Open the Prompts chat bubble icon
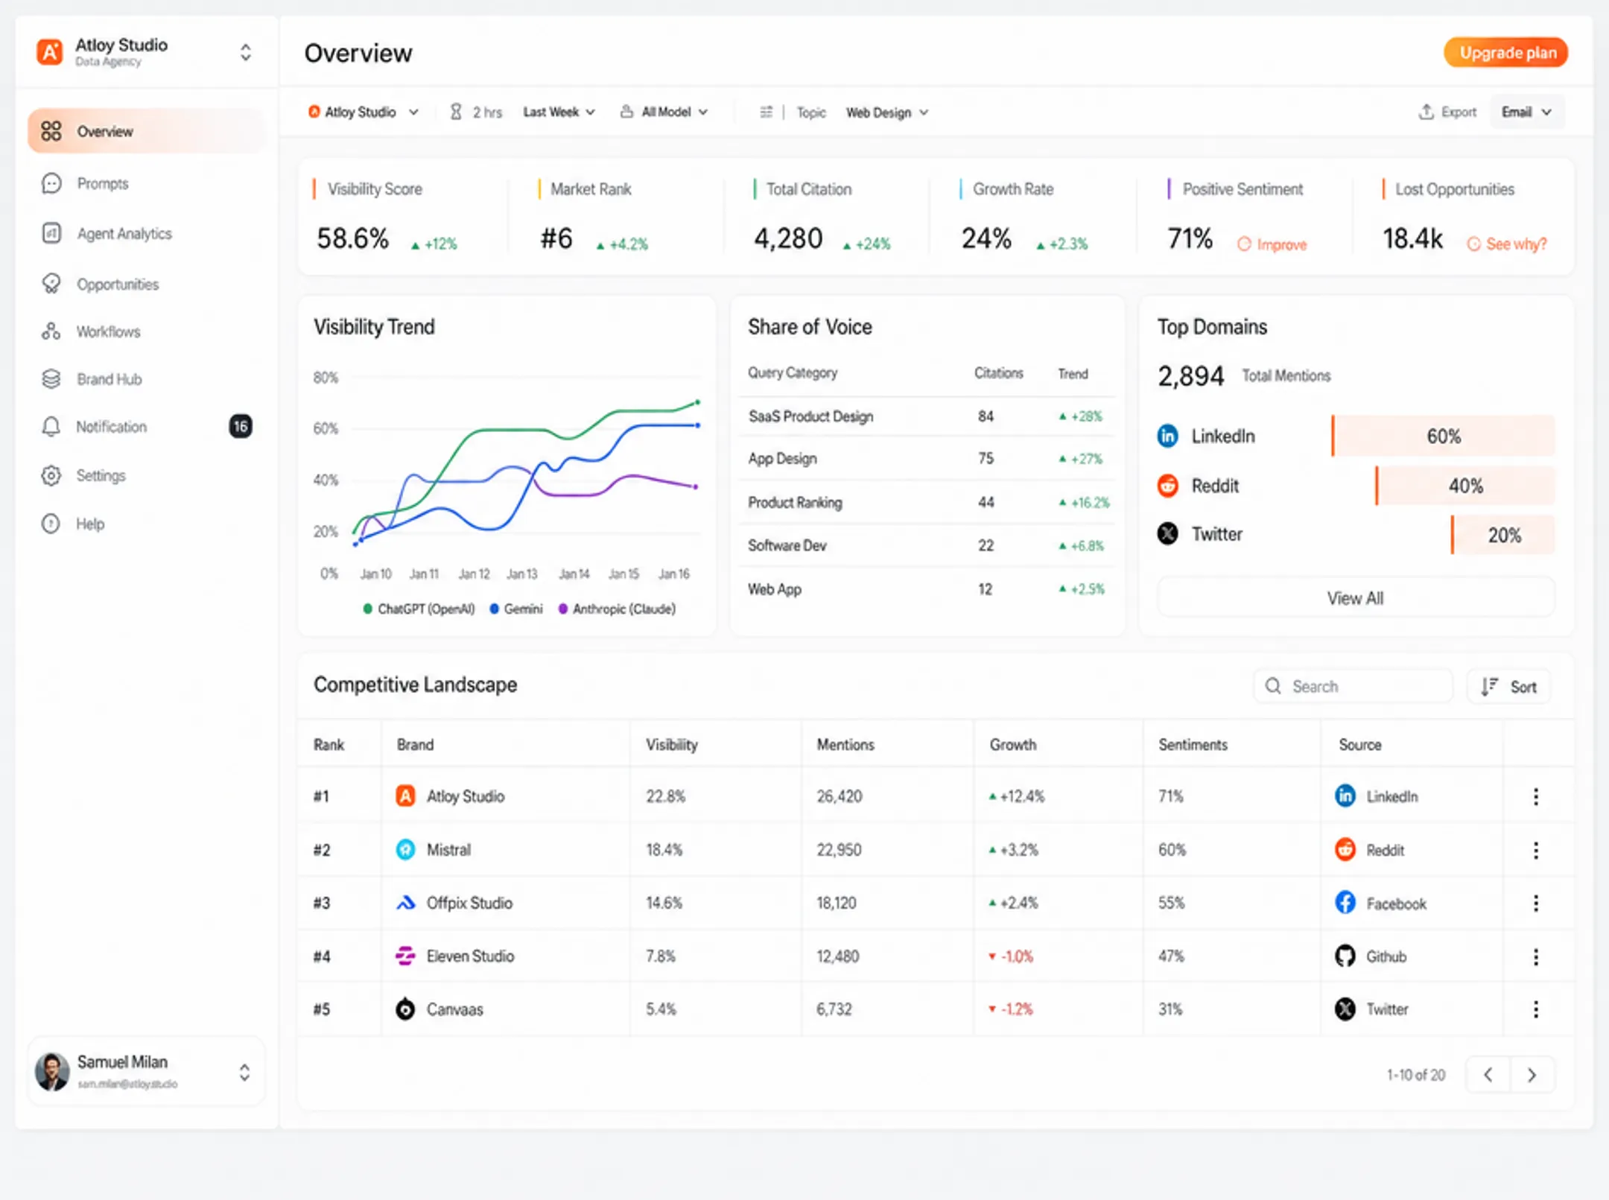The image size is (1609, 1200). pyautogui.click(x=51, y=183)
